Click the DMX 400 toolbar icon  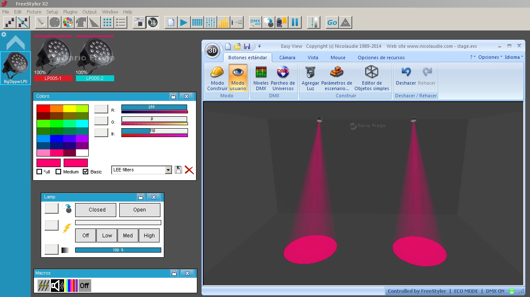click(x=255, y=22)
